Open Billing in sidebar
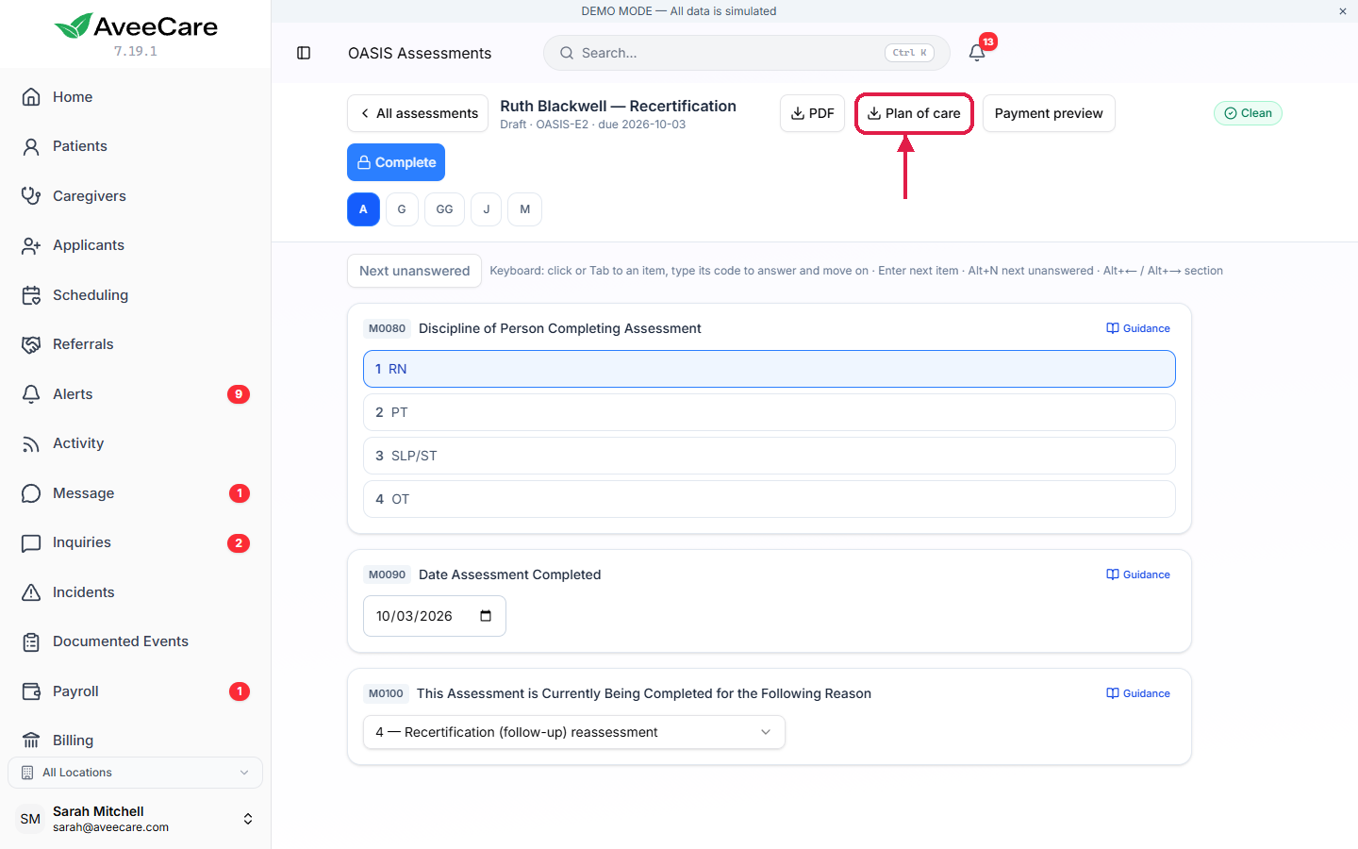 click(x=136, y=741)
